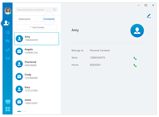
Task: Select contact name Jason
Action: [x=28, y=100]
